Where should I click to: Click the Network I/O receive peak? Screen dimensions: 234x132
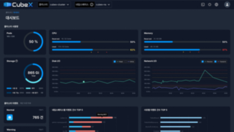[x=205, y=70]
